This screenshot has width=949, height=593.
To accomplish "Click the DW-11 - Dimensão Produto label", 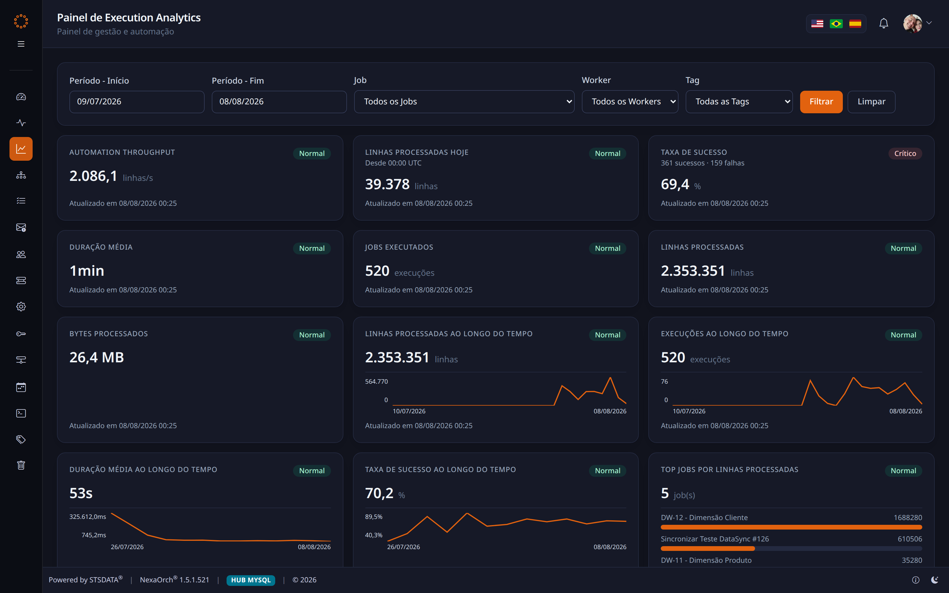I will pos(706,560).
